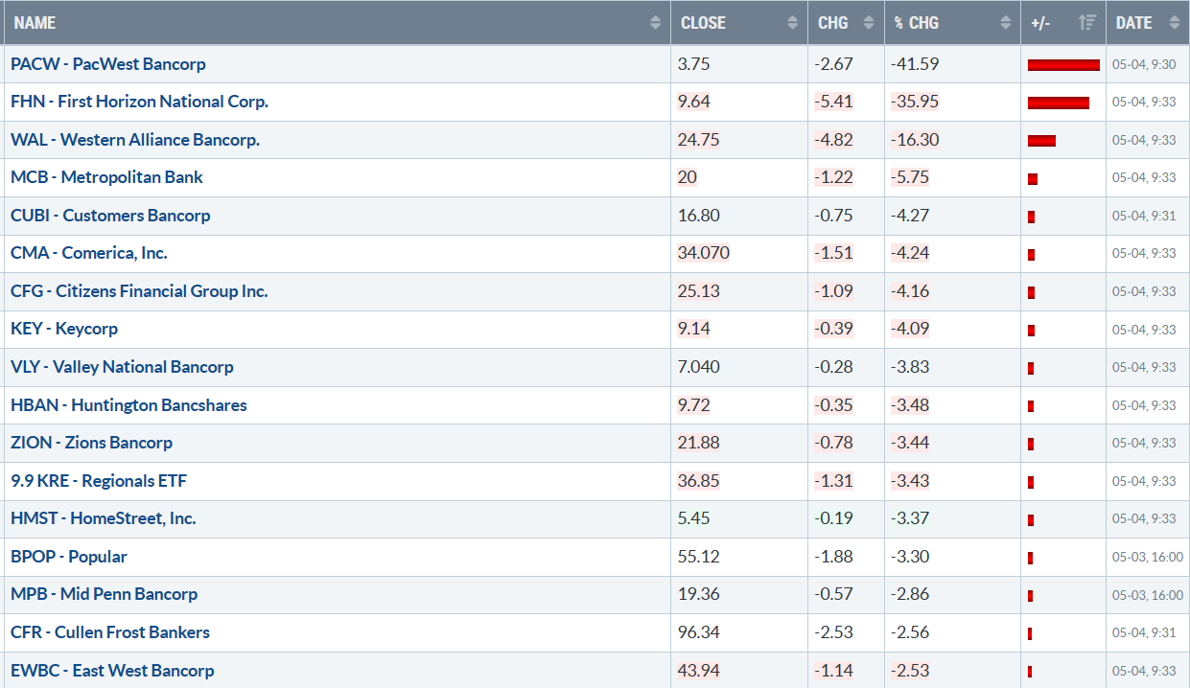The image size is (1190, 688).
Task: Click the CLOSE column header label
Action: [x=703, y=23]
